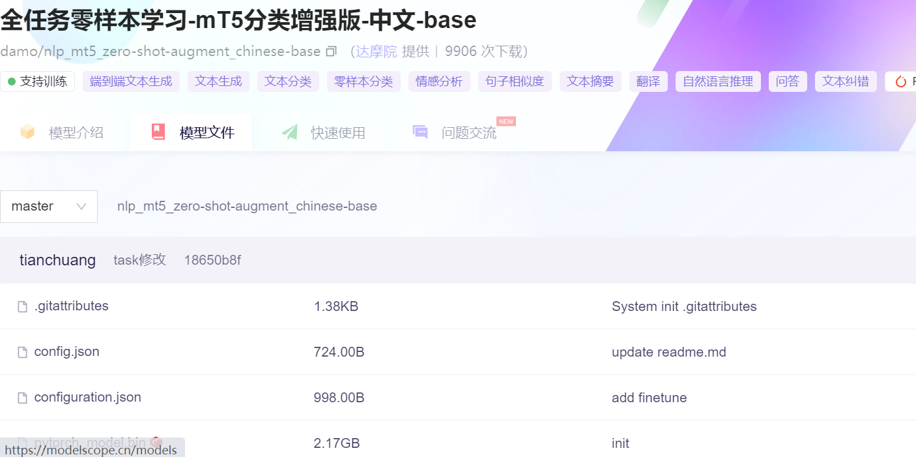Click the 模型介绍 tab cube icon
The image size is (916, 457).
pos(27,132)
